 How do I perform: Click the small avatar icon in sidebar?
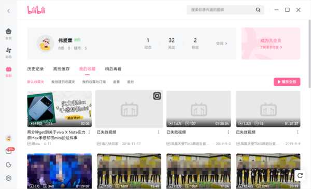point(8,138)
